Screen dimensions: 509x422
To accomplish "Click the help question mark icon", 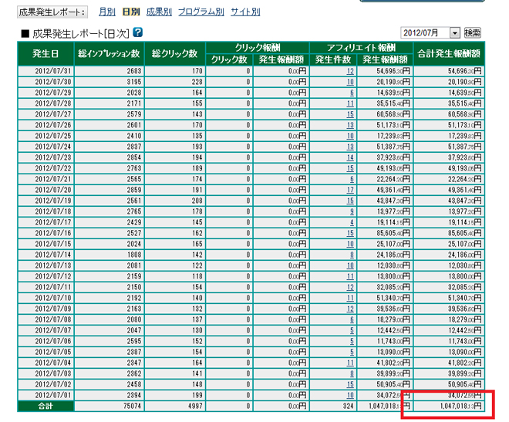I will coord(137,33).
